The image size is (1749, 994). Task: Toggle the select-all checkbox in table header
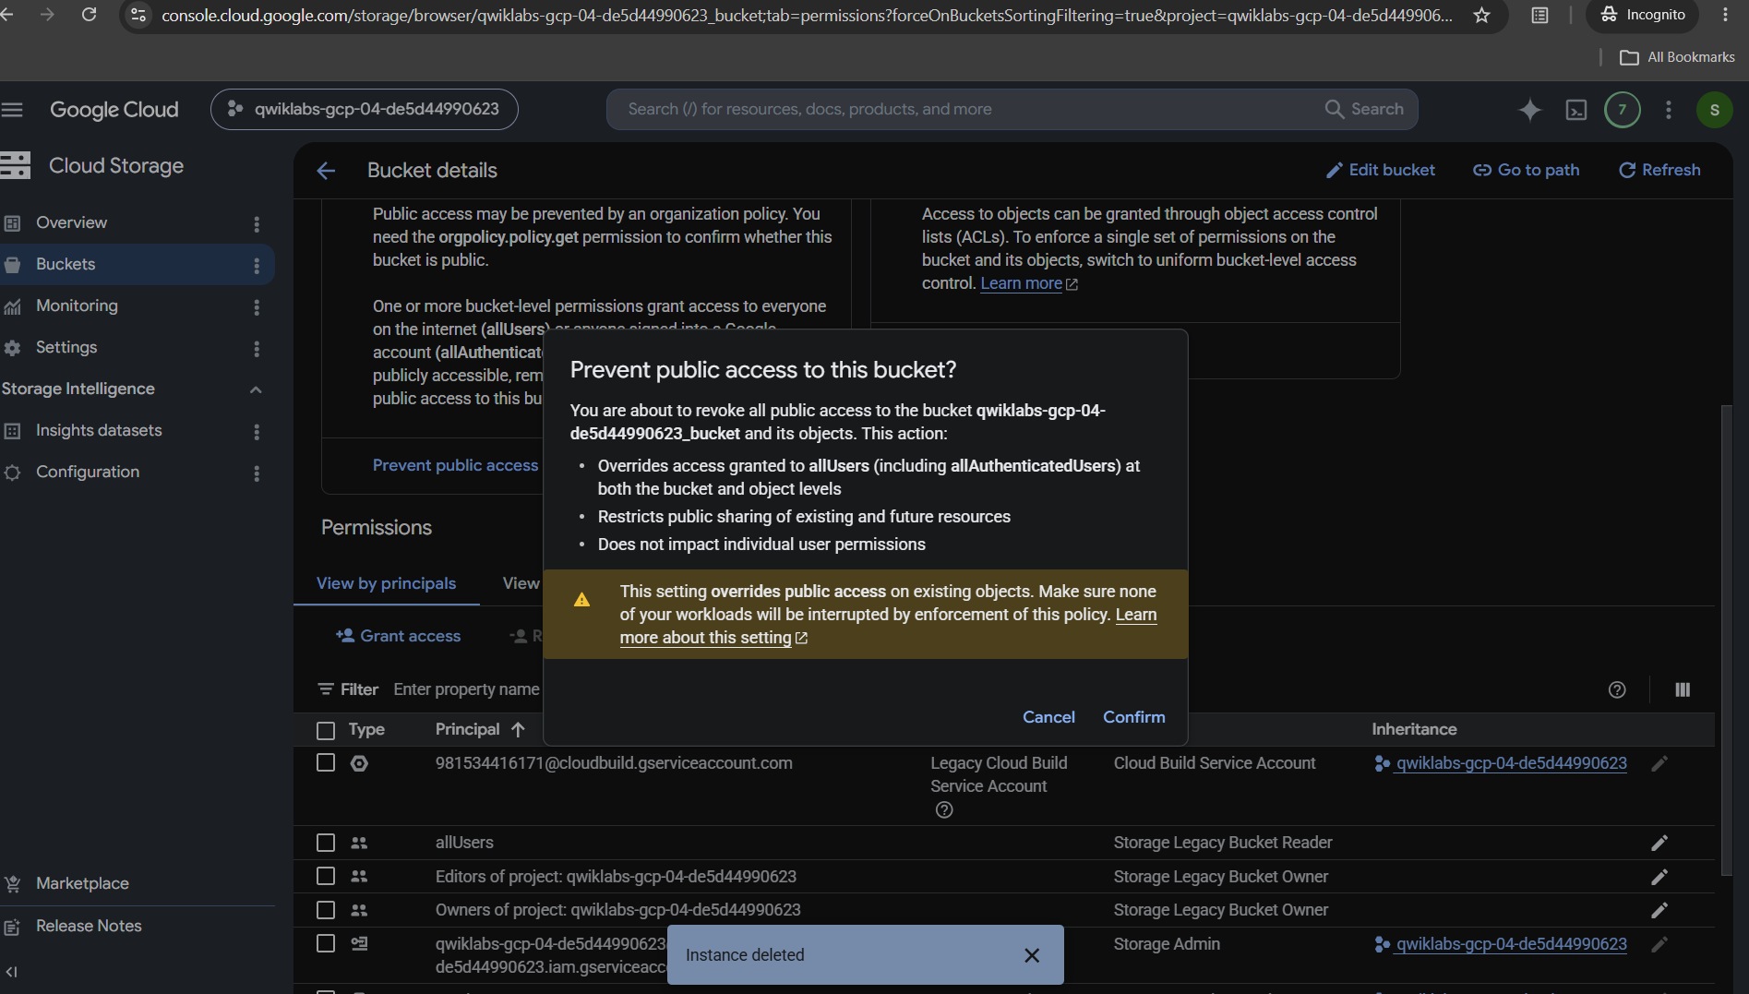[x=325, y=730]
